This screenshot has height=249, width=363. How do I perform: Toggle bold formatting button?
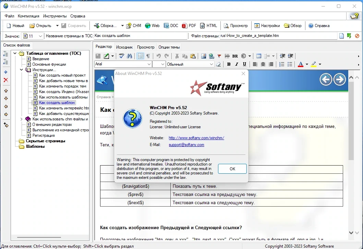point(229,64)
